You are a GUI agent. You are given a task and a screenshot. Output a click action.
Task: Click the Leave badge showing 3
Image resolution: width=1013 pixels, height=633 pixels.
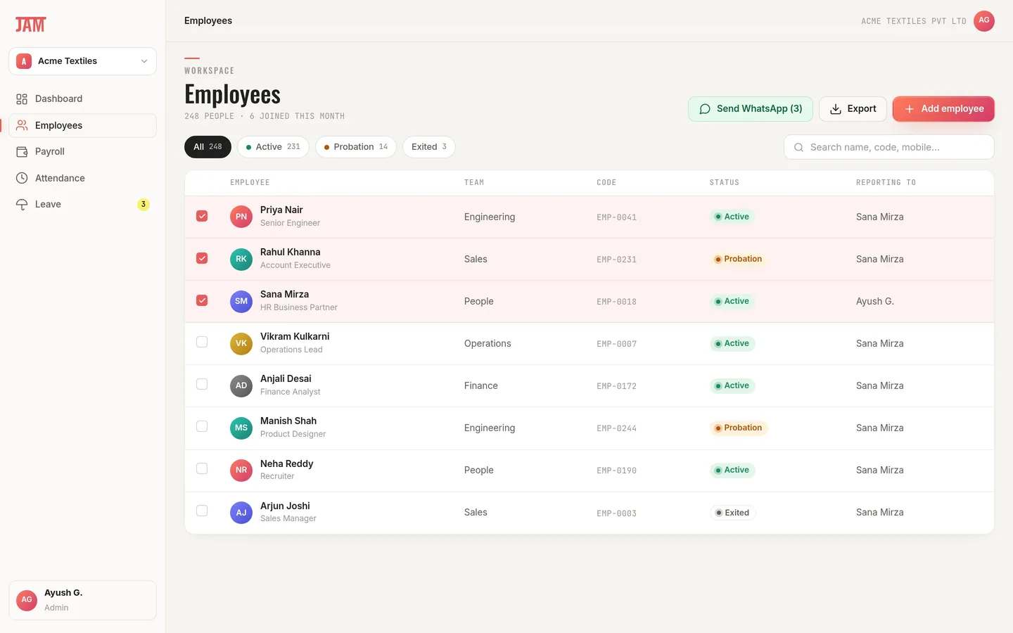[144, 205]
